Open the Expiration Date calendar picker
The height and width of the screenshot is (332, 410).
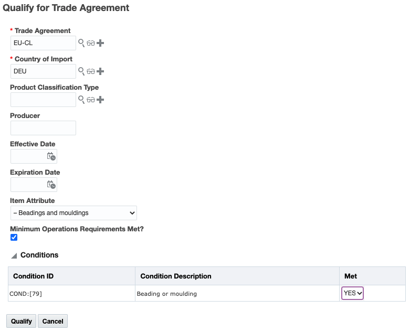coord(51,185)
